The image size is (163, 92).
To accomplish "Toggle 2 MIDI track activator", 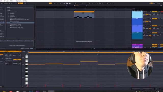I will click(x=155, y=19).
